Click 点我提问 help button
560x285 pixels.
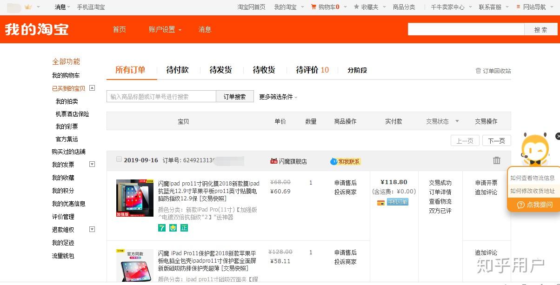coord(534,205)
